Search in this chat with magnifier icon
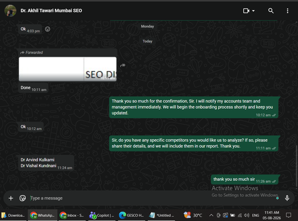Screen dimensions: 298x221 [x=271, y=11]
